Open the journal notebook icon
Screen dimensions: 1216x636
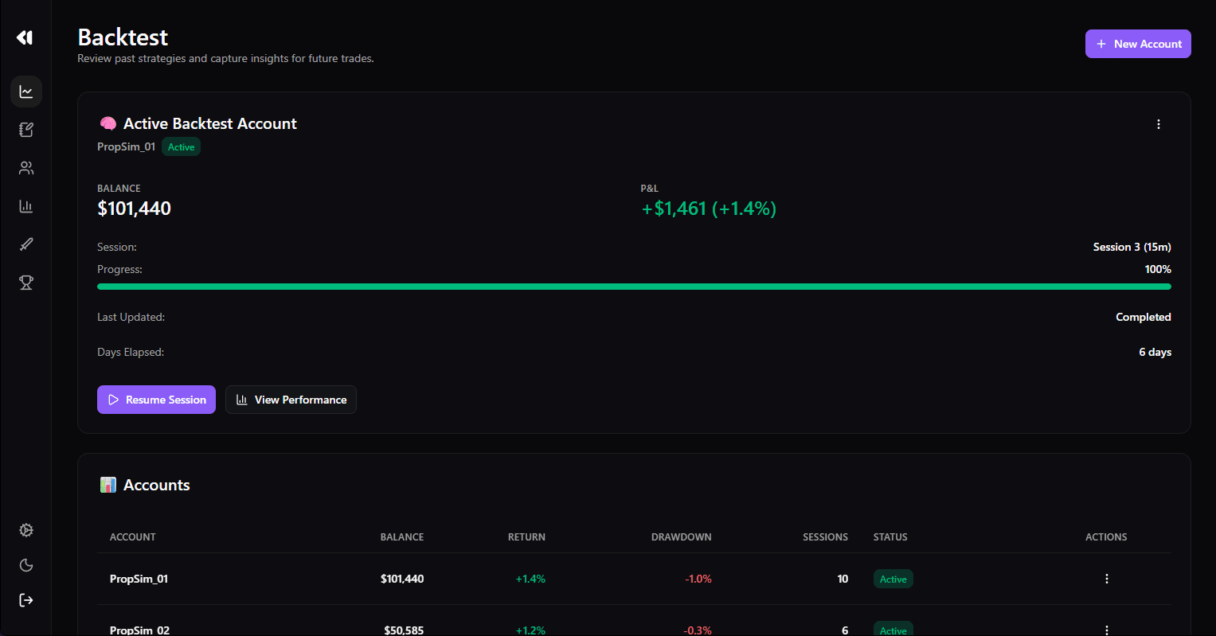click(26, 130)
